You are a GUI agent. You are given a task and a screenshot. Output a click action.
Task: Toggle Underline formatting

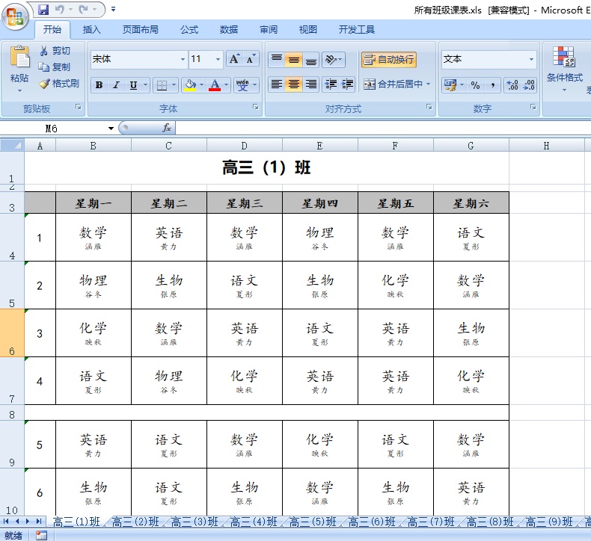[x=133, y=85]
